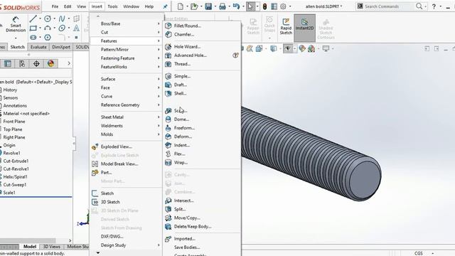Switch to the DimXpert tab
Image resolution: width=455 pixels, height=256 pixels.
pos(61,47)
